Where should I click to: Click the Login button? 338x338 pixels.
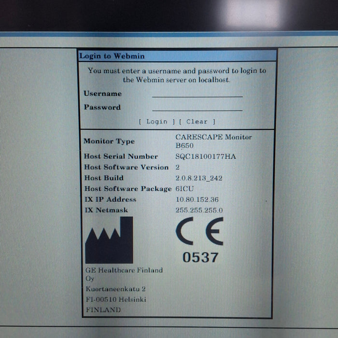click(157, 122)
